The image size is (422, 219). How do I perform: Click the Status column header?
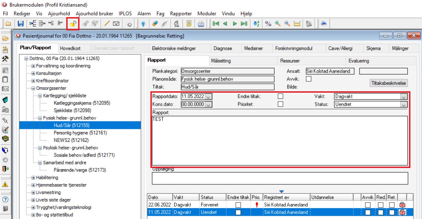click(x=213, y=197)
